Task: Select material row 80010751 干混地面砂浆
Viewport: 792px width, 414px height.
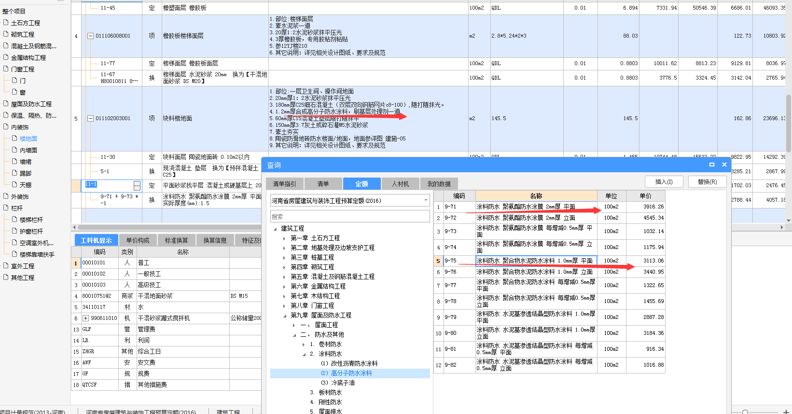Action: tap(166, 296)
